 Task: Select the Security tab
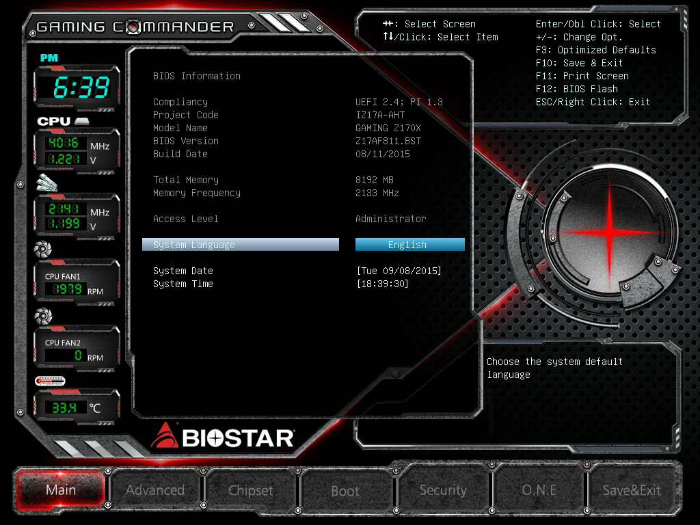coord(443,489)
